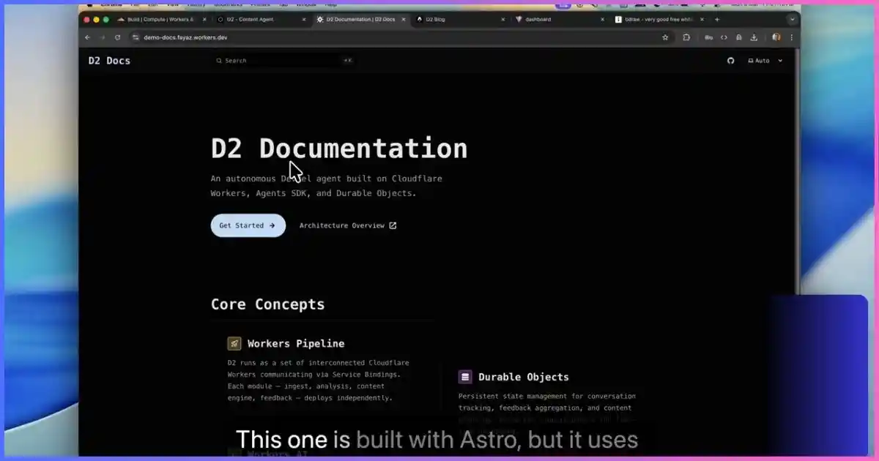This screenshot has width=879, height=461.
Task: Close the dashboard tab
Action: (x=602, y=19)
